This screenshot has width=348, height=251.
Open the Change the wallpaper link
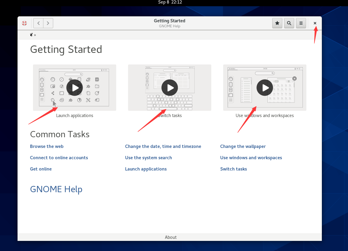(x=243, y=146)
